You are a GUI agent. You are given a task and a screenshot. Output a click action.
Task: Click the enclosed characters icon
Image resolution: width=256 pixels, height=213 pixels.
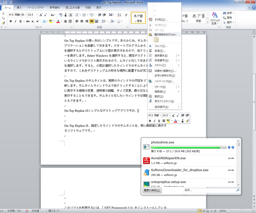(x=70, y=21)
